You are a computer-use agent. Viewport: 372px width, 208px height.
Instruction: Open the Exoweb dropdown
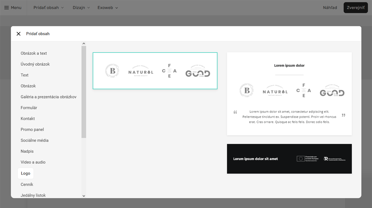pyautogui.click(x=108, y=7)
